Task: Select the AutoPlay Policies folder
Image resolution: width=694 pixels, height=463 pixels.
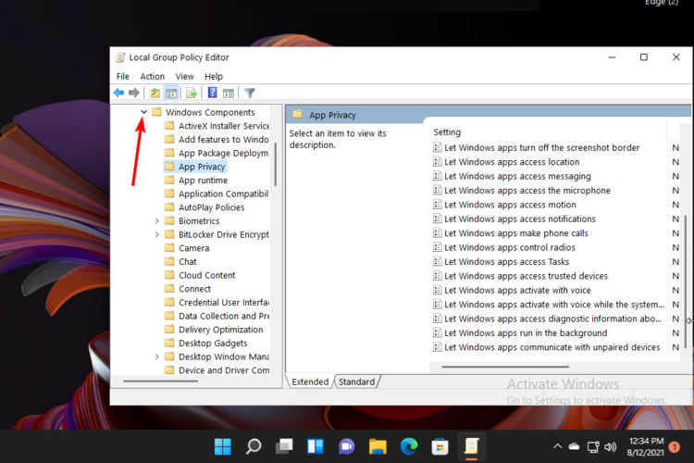Action: (211, 207)
